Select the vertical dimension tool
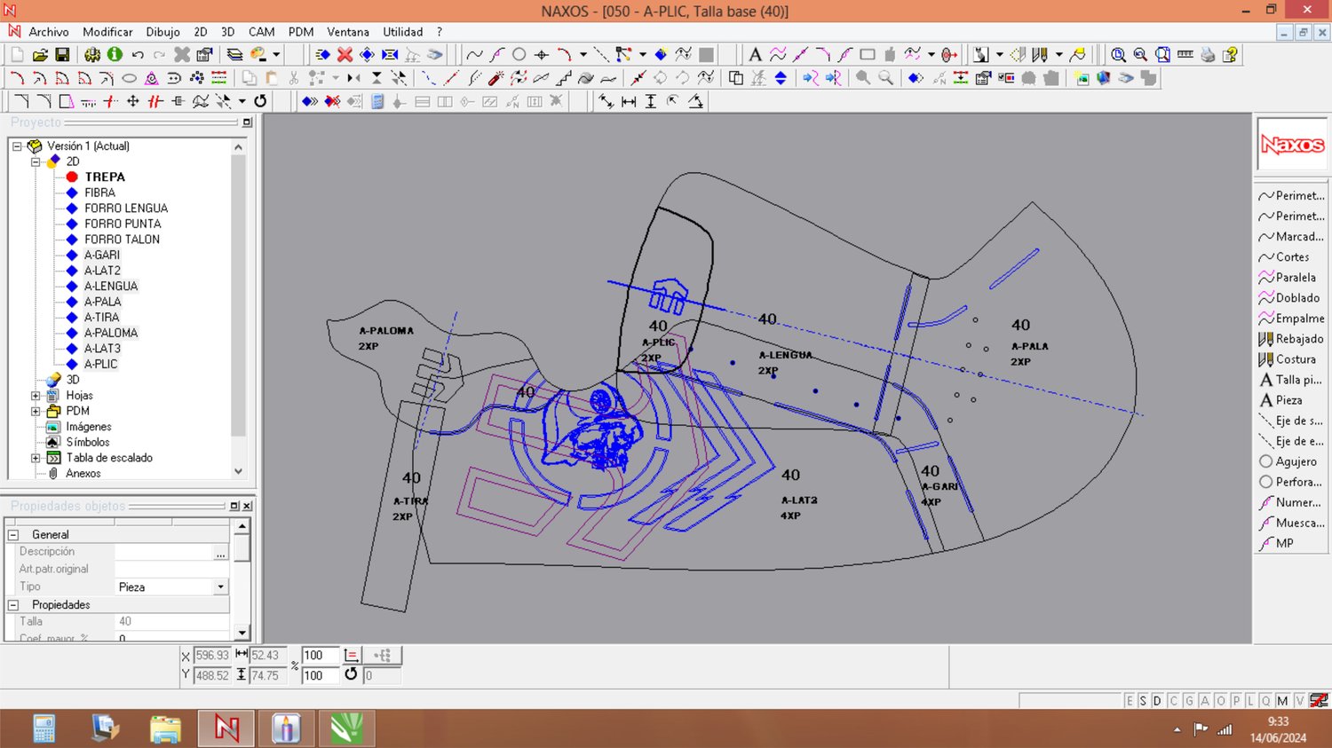This screenshot has width=1332, height=748. [651, 101]
